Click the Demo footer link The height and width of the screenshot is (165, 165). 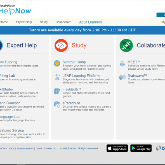(x=39, y=148)
